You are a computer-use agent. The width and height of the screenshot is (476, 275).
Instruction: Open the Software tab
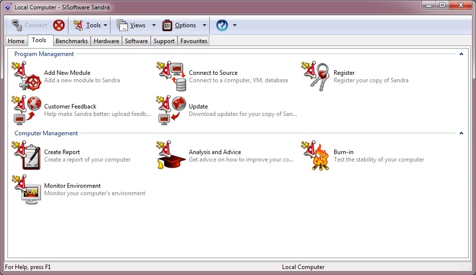(x=136, y=41)
